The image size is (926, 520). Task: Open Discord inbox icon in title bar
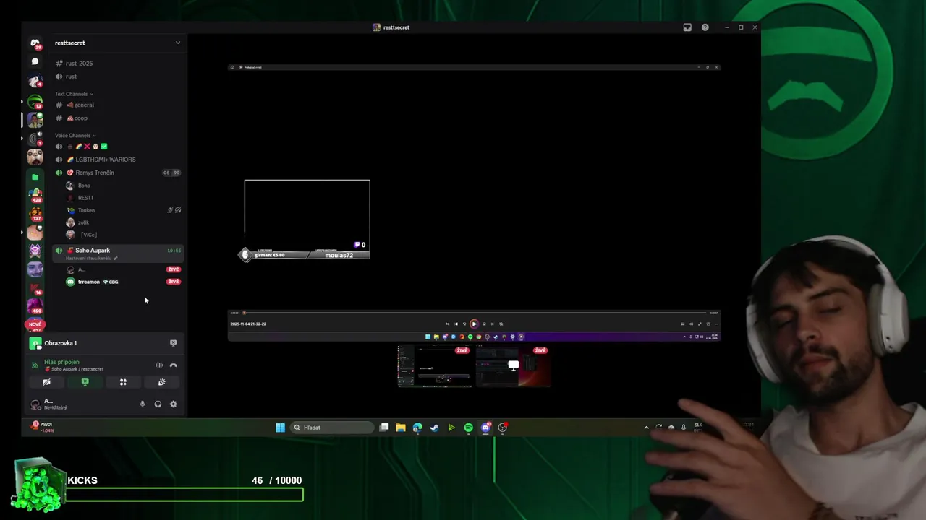[x=687, y=27]
